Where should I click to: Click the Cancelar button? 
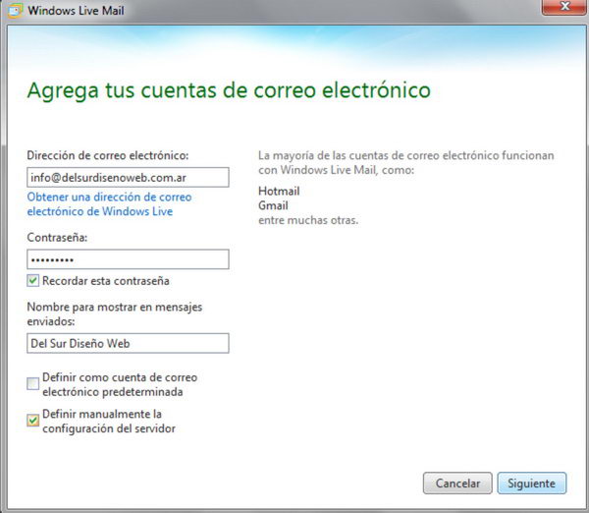(457, 484)
